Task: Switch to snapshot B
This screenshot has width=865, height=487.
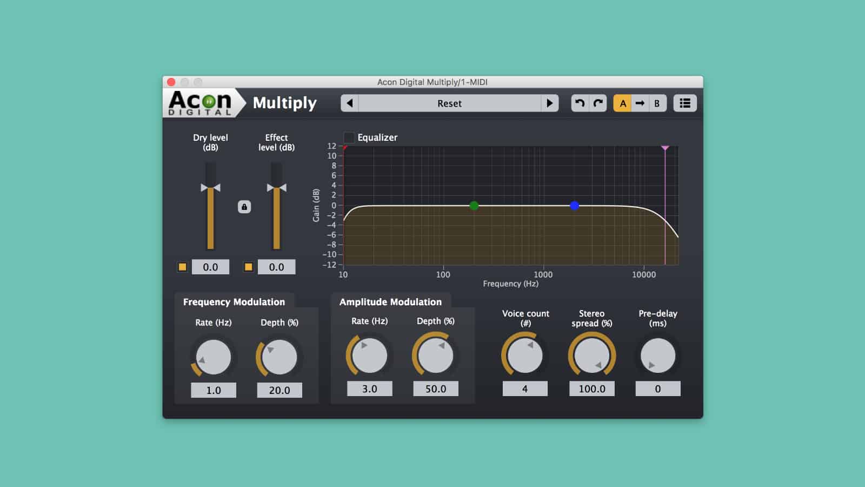Action: 656,103
